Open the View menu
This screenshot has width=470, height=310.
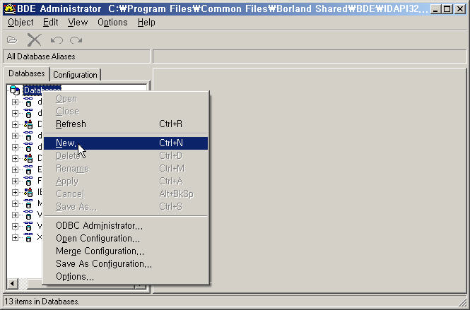tap(78, 23)
